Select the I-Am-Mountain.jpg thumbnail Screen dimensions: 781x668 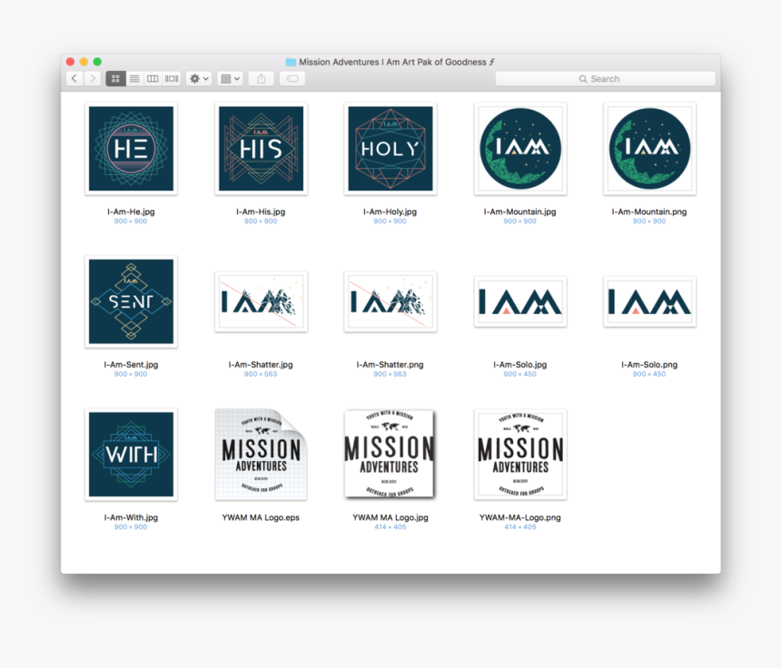pos(520,148)
